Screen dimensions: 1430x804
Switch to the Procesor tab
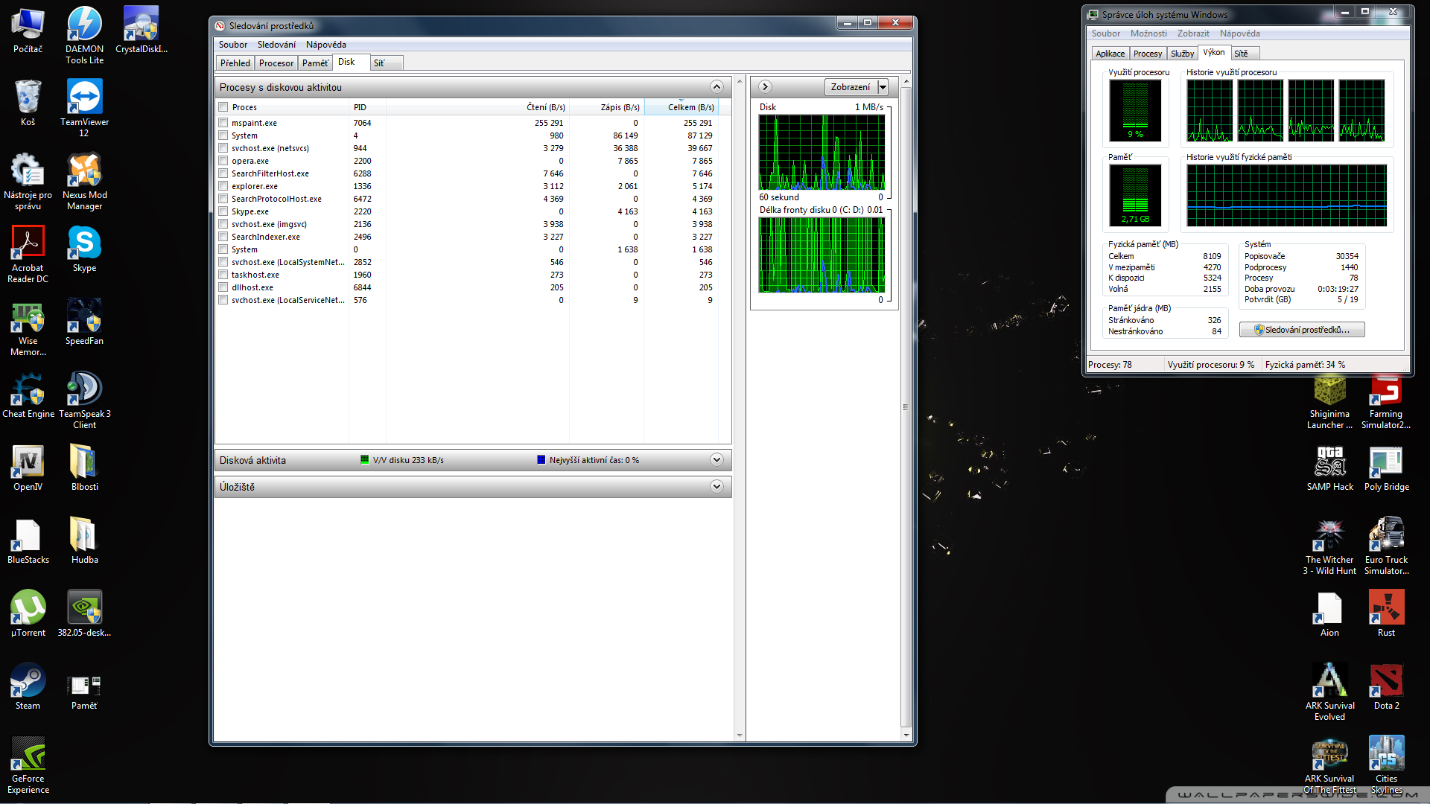276,63
